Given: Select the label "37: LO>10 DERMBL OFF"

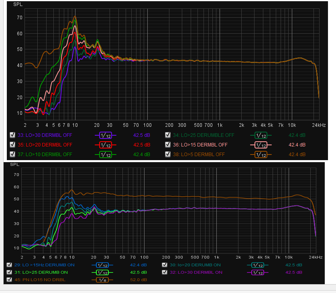Looking at the screenshot, I should (45, 155).
